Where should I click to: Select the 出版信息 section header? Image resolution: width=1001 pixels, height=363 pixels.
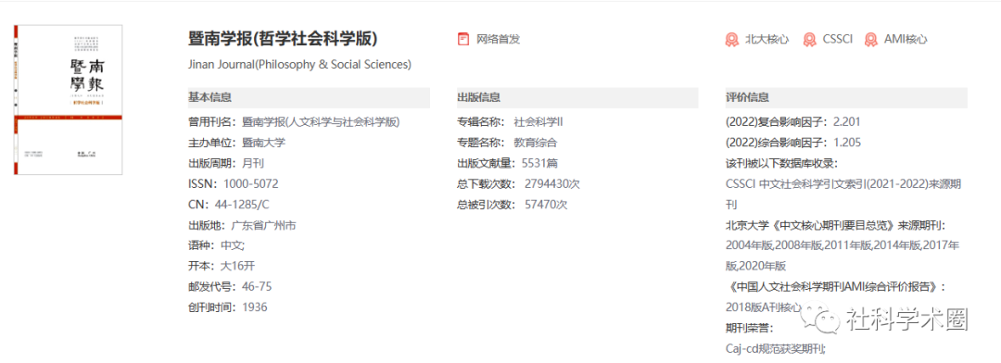577,97
